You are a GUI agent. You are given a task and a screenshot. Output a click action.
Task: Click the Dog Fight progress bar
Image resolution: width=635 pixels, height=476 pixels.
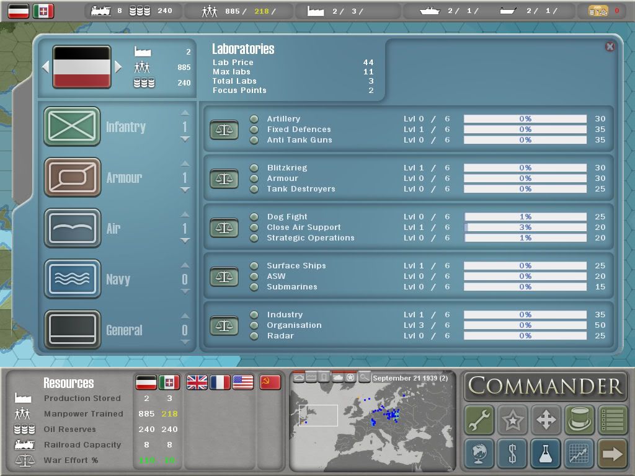525,217
